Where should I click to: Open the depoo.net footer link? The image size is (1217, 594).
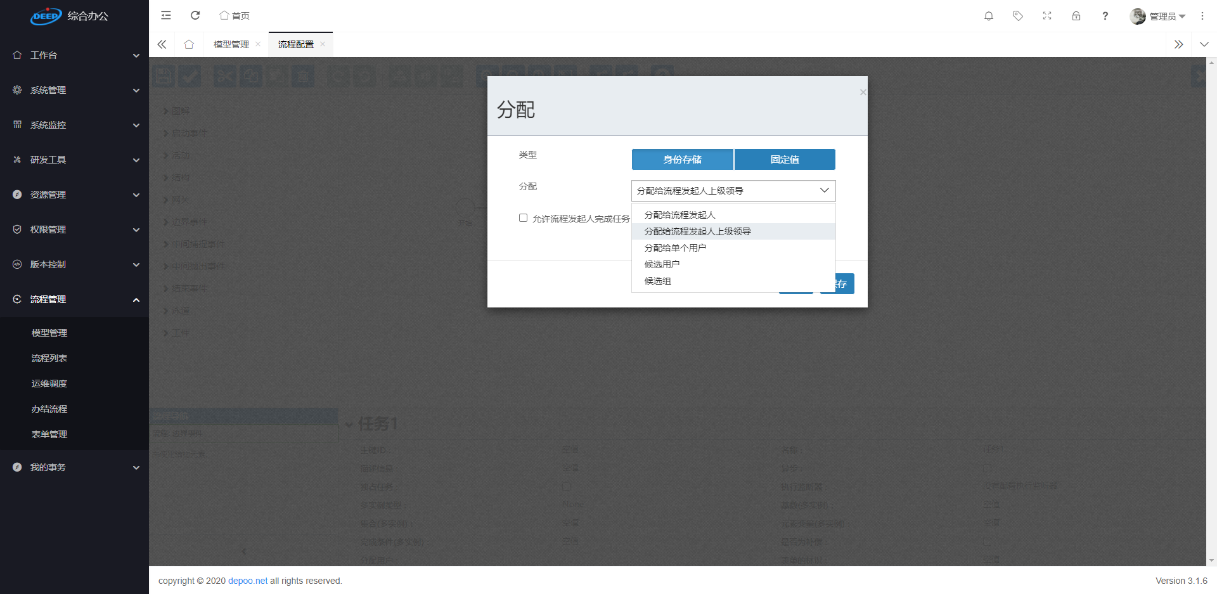247,580
